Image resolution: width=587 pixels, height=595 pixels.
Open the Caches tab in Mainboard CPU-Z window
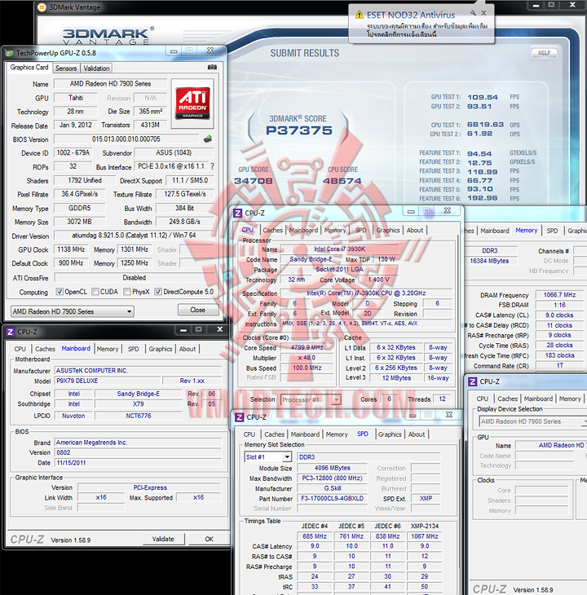[x=45, y=349]
